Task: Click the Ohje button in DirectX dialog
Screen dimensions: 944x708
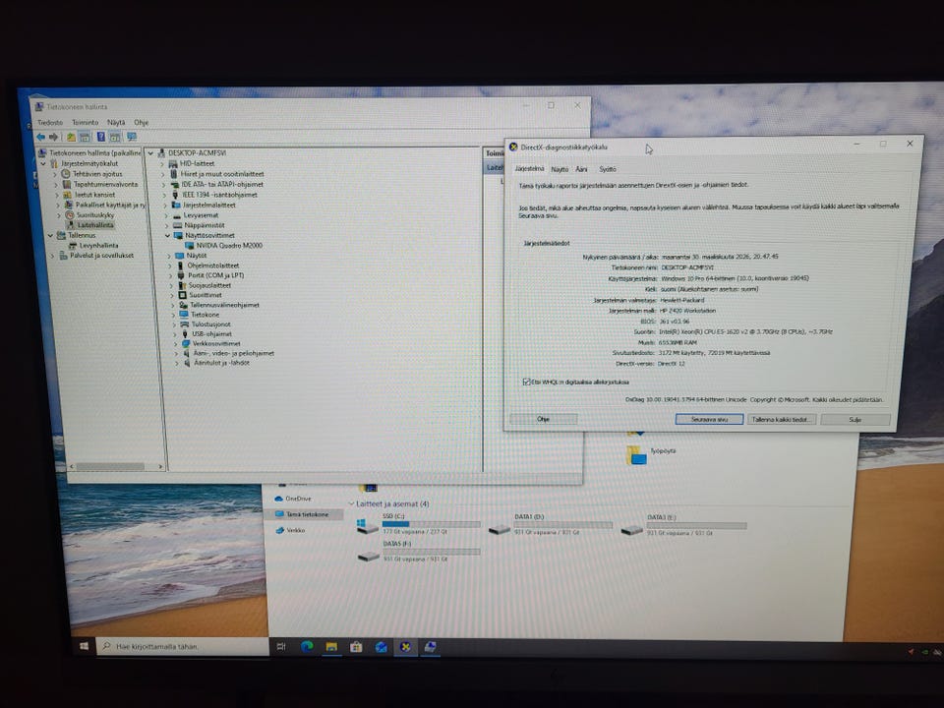Action: coord(543,419)
